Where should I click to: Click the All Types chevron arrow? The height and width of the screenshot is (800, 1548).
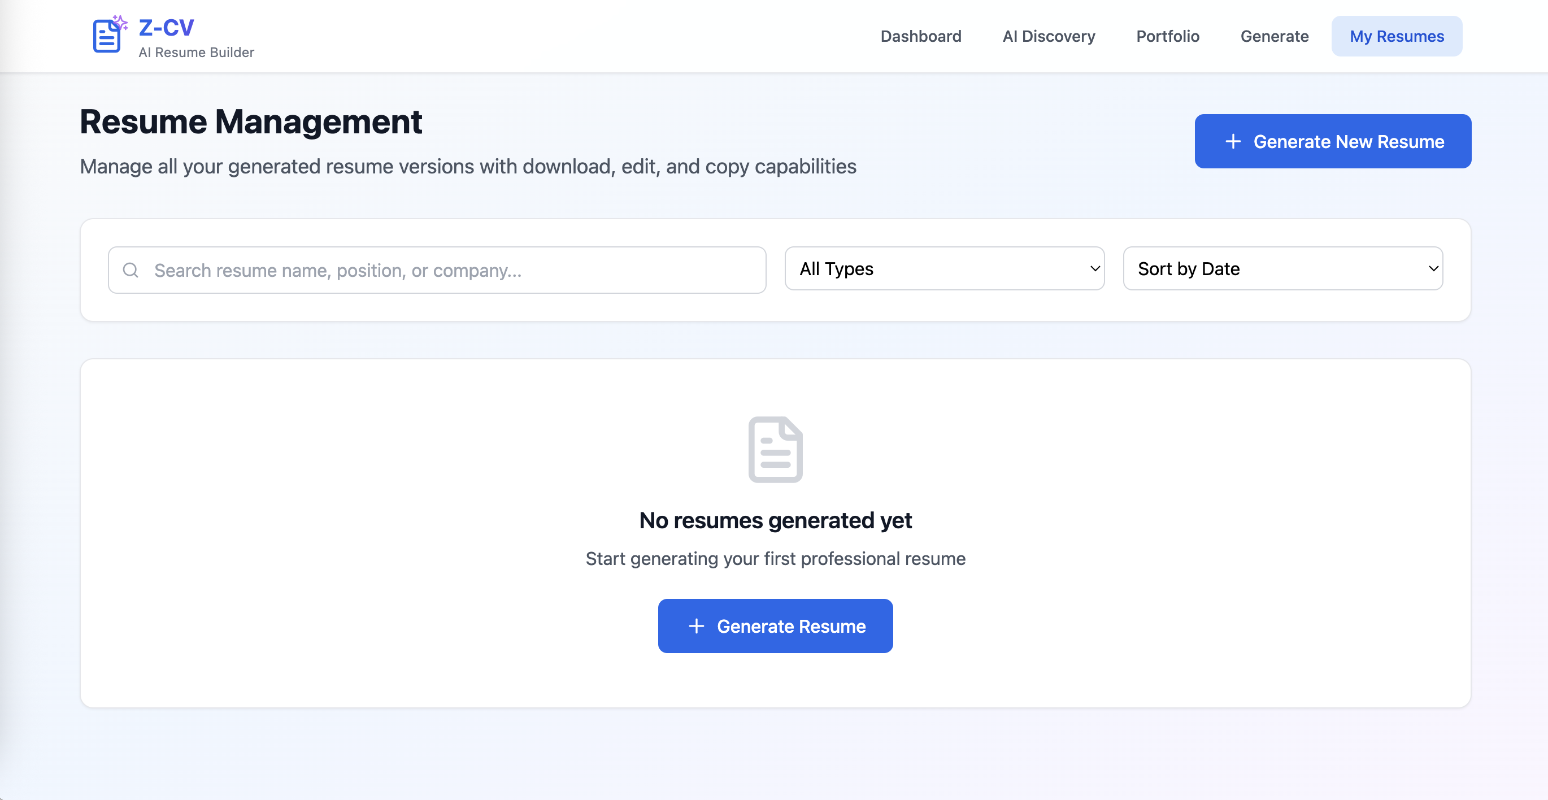1094,269
